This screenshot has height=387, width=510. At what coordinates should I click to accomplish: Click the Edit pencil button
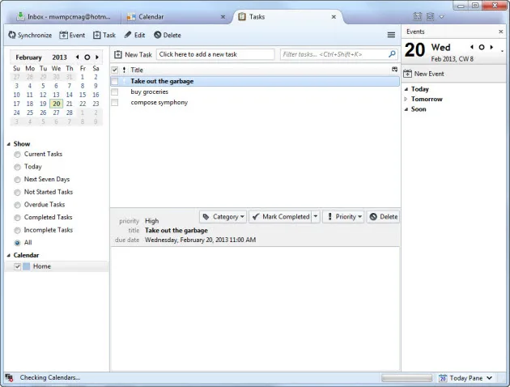click(x=134, y=35)
